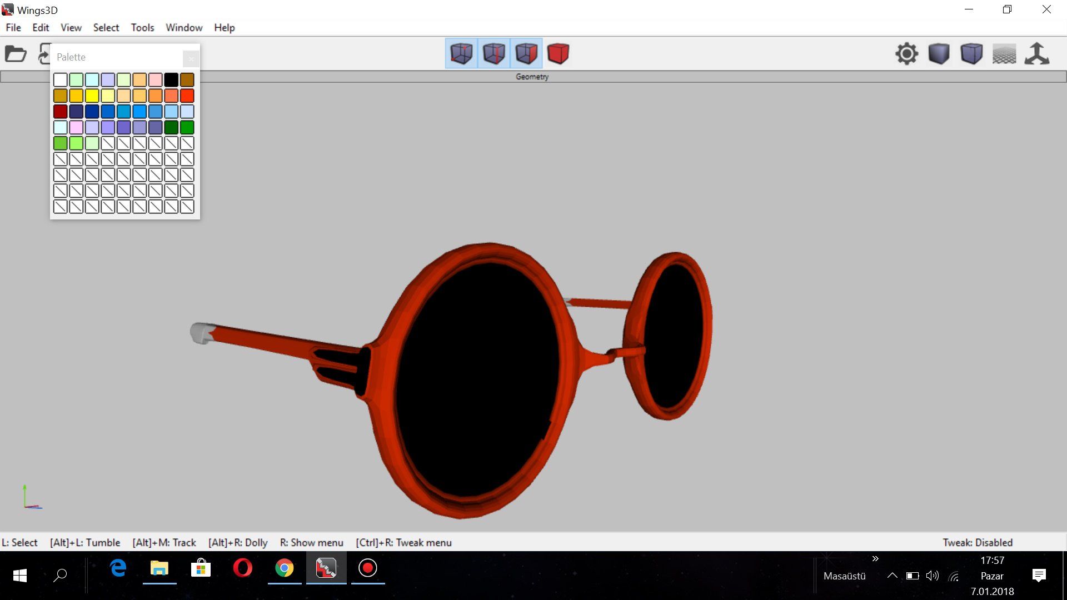Click the open folder icon
Image resolution: width=1067 pixels, height=600 pixels.
point(16,54)
